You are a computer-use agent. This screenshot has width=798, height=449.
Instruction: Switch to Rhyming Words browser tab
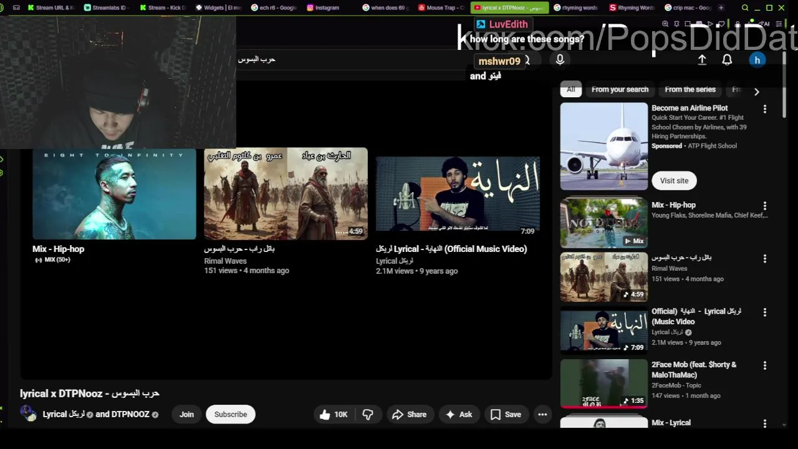pos(632,7)
